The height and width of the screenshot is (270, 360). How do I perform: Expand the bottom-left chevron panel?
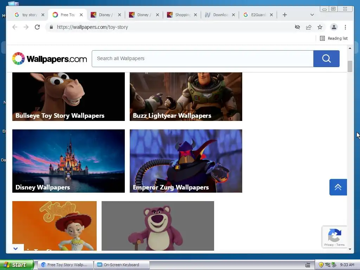15,249
